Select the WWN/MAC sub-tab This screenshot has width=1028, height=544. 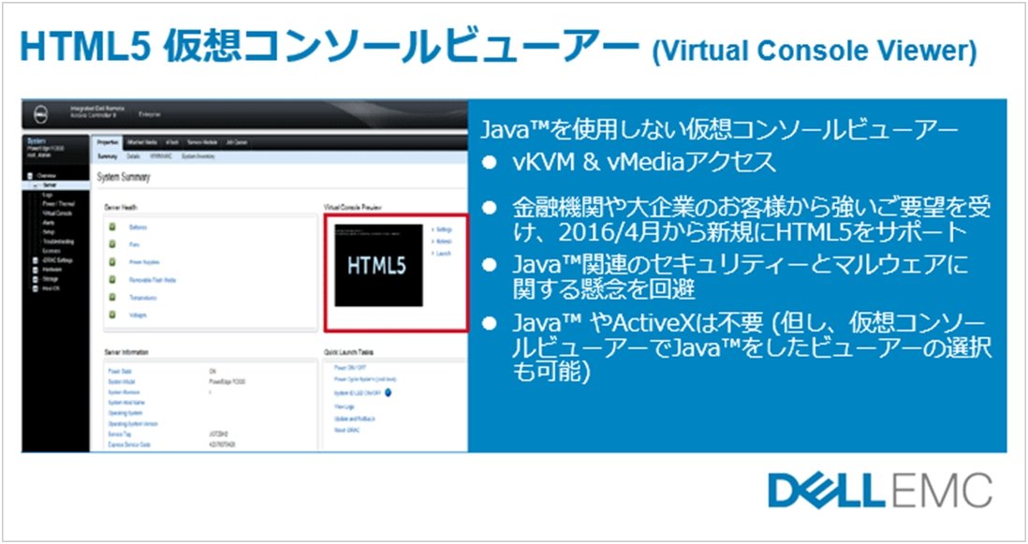tap(161, 156)
